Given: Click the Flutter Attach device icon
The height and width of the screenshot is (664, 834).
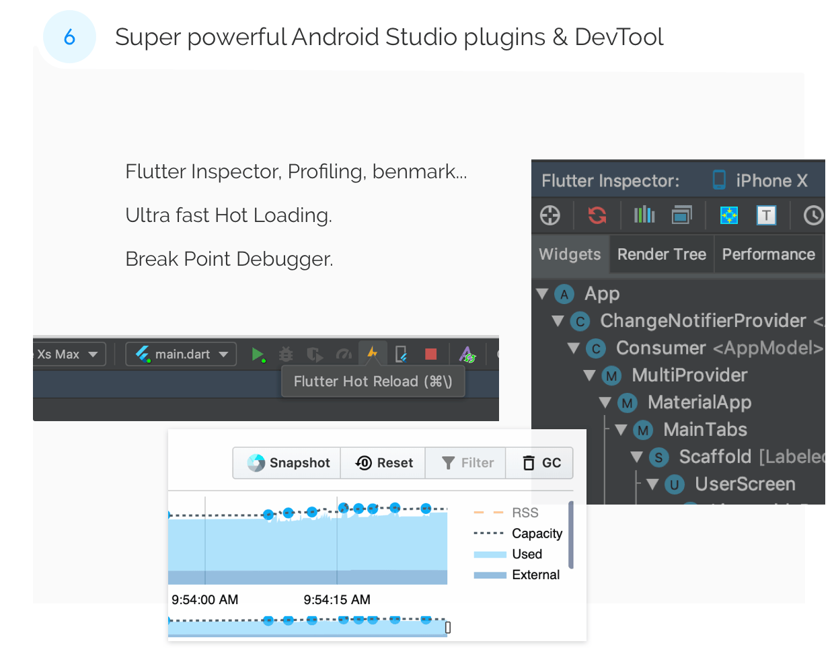Looking at the screenshot, I should (x=402, y=354).
